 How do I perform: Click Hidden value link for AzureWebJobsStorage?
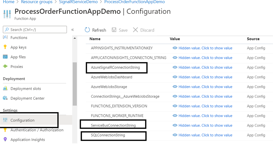[x=205, y=87]
